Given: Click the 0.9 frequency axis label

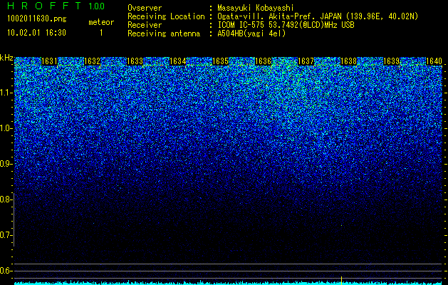Looking at the screenshot, I should click(6, 164).
